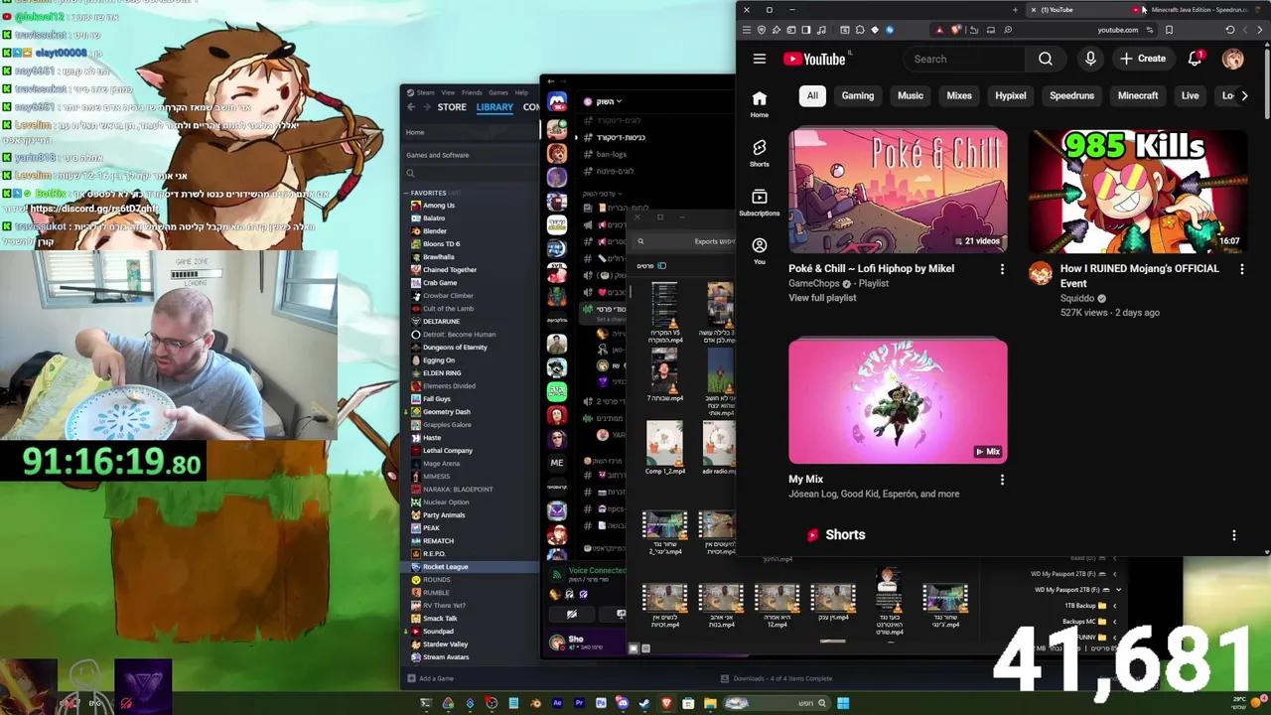Open the Poké & Chill video thumbnail

[x=898, y=191]
